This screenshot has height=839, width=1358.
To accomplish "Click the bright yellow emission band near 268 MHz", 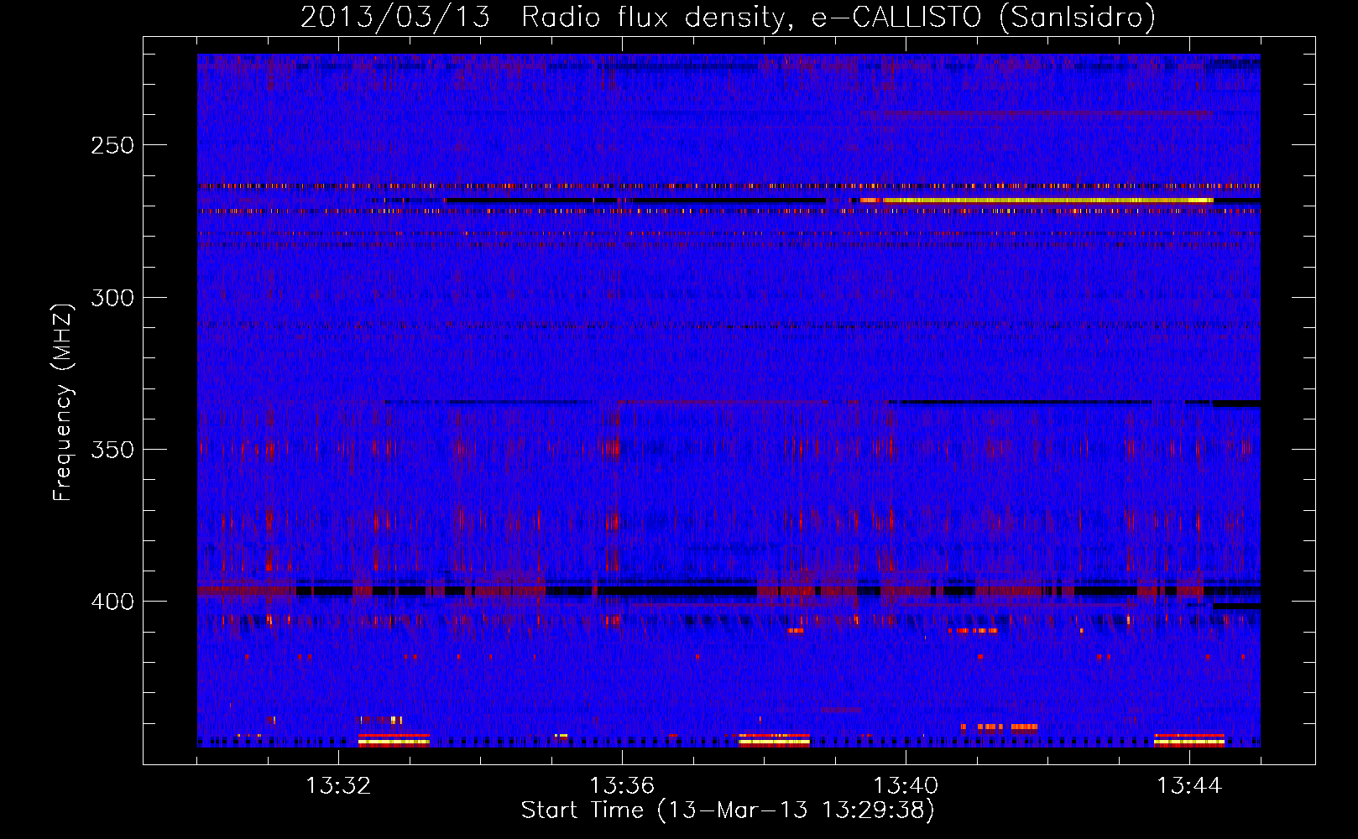I will (1037, 201).
